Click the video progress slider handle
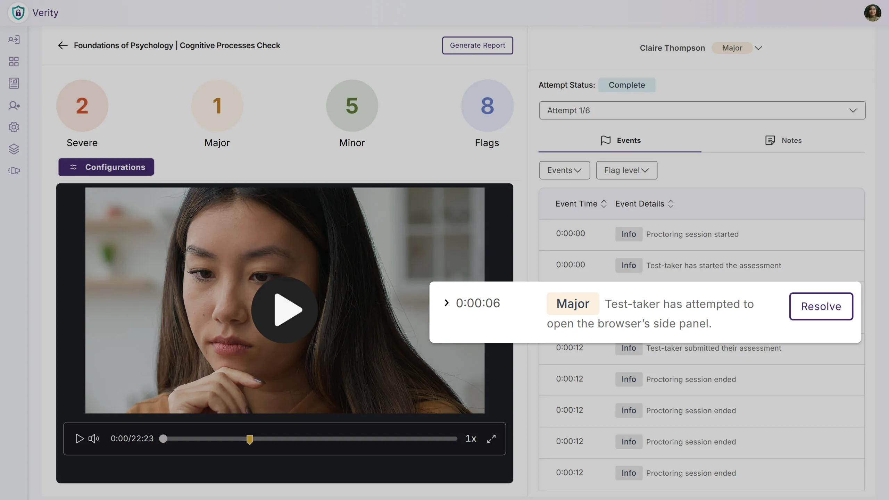 point(163,439)
